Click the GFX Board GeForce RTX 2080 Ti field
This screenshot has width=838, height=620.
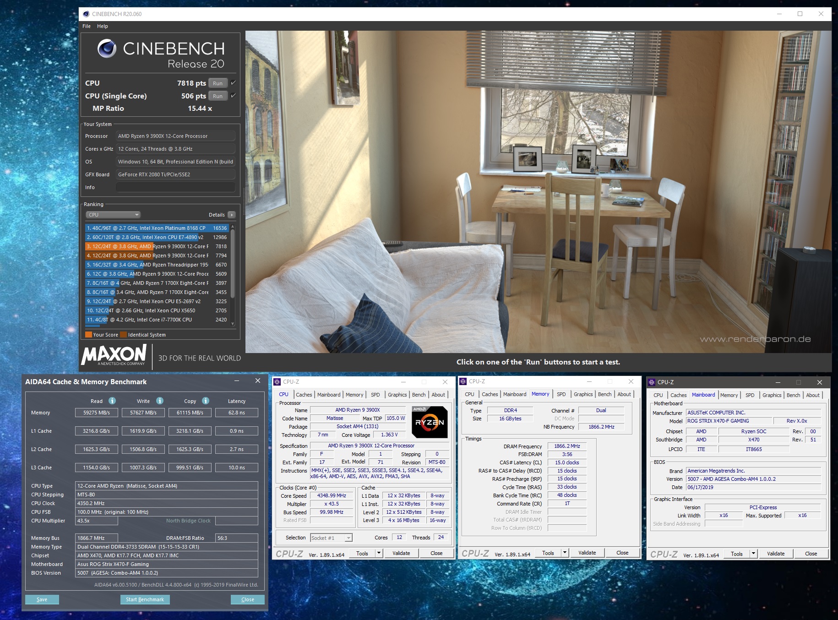coord(175,174)
